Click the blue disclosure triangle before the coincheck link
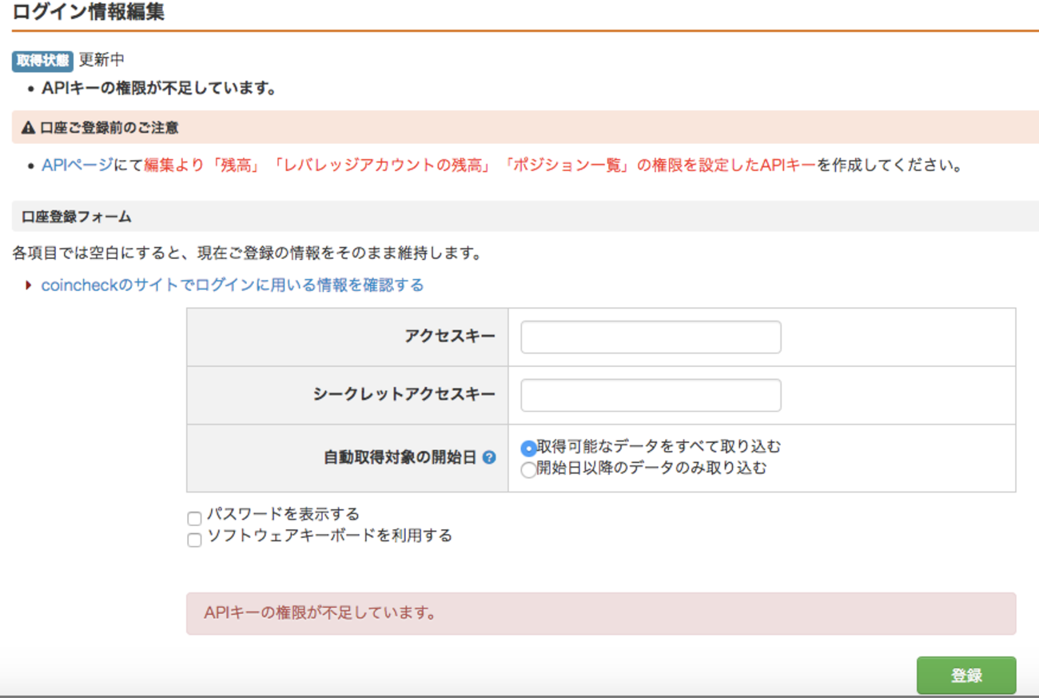Viewport: 1039px width, 698px height. (28, 285)
